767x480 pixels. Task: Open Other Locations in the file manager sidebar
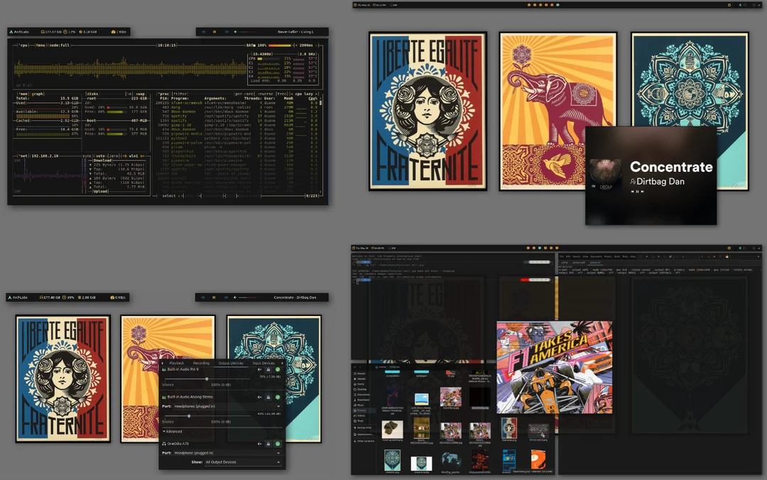tap(364, 442)
